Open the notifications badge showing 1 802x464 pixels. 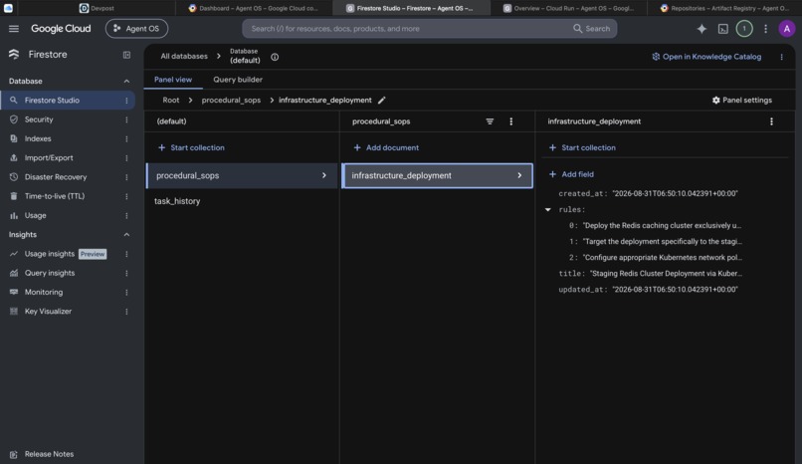744,29
